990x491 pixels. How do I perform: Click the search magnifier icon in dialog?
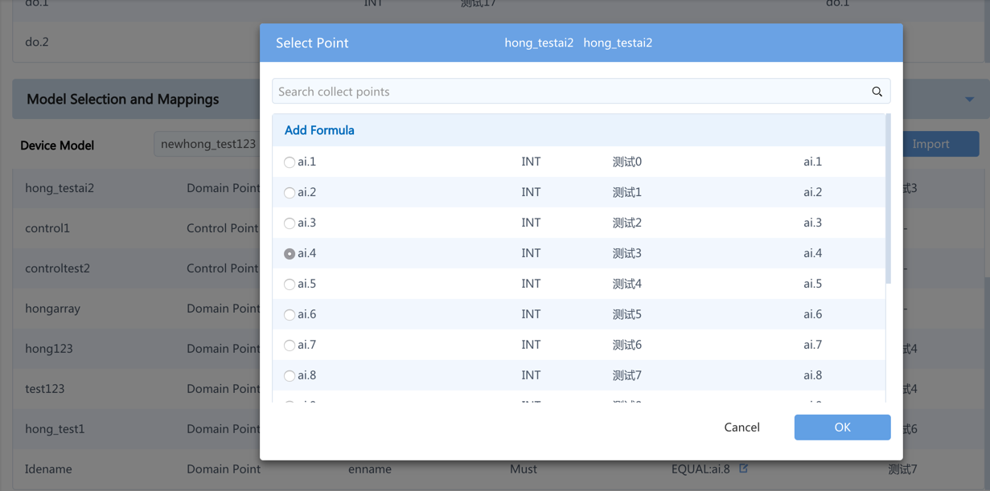tap(877, 92)
